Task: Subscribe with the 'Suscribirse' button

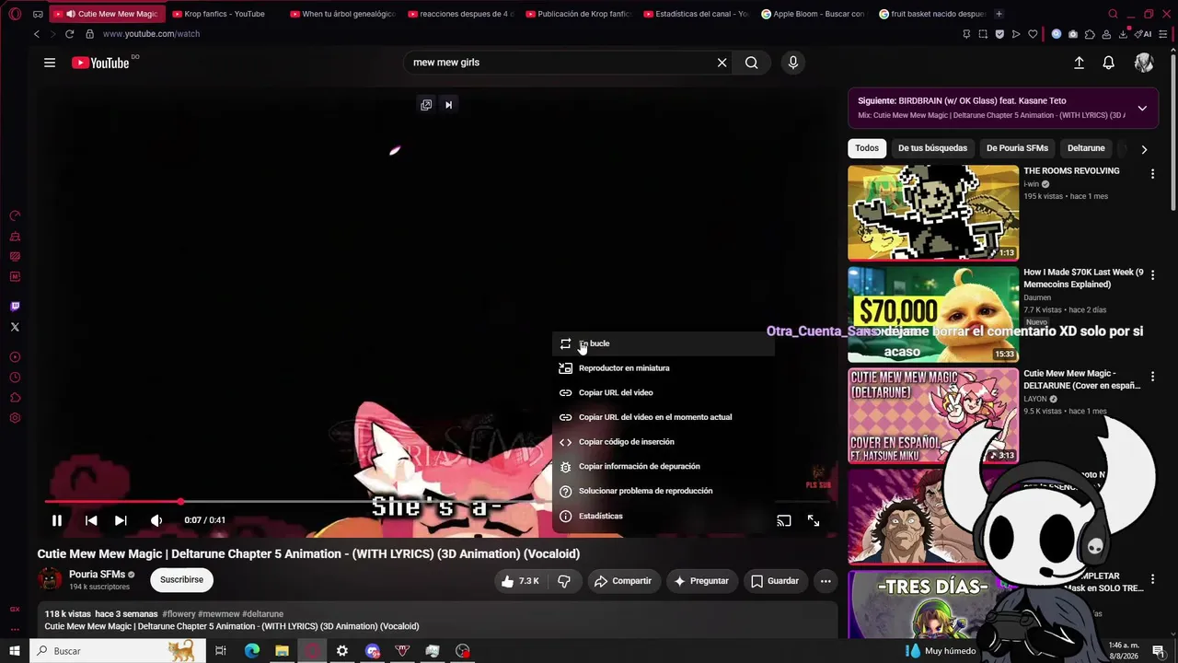Action: 181,580
